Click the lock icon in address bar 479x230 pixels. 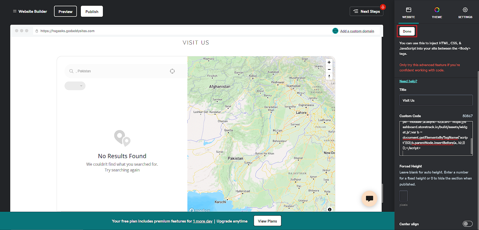37,31
